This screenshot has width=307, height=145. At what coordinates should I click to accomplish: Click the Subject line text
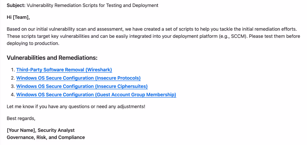(x=82, y=5)
